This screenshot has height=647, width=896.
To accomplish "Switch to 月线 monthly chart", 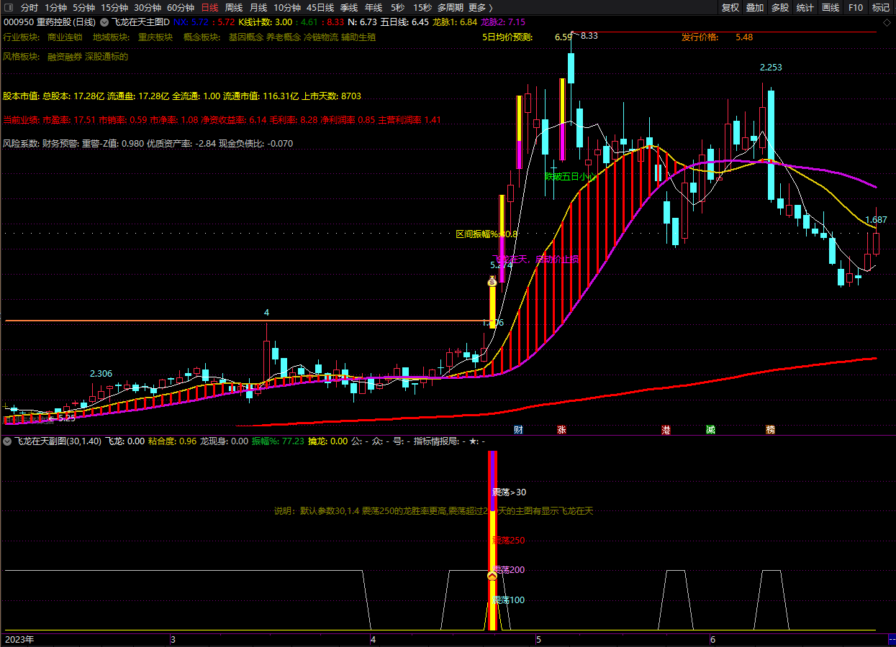I will click(x=258, y=7).
